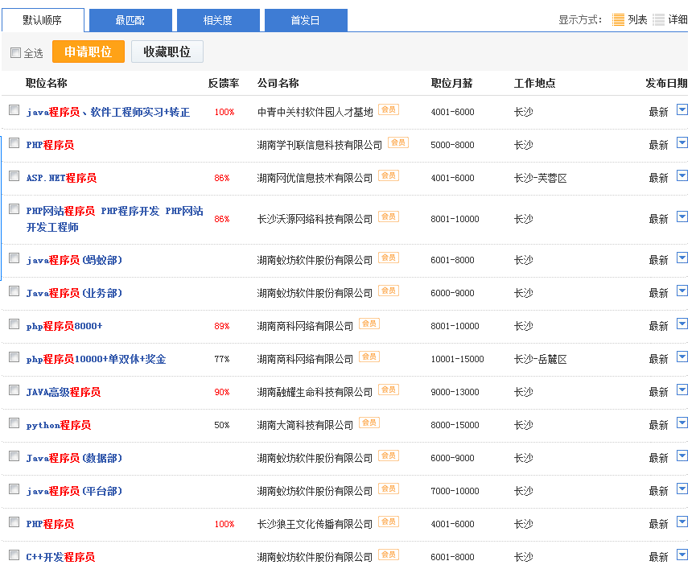Screen dimensions: 696x565
Task: Click 会员 badge in php程序员10000+ row
Action: [x=369, y=357]
